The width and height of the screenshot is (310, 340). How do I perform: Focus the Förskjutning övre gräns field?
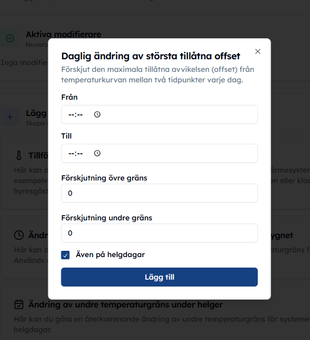tap(159, 193)
